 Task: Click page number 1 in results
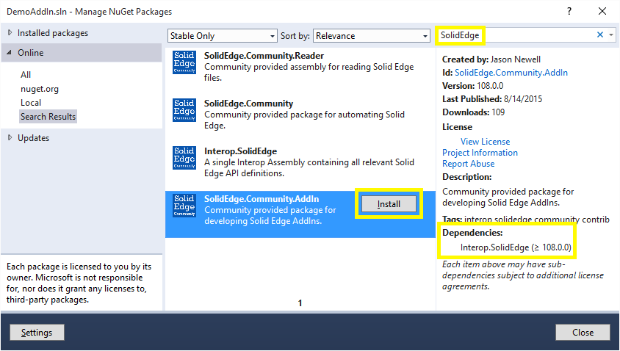click(x=300, y=303)
